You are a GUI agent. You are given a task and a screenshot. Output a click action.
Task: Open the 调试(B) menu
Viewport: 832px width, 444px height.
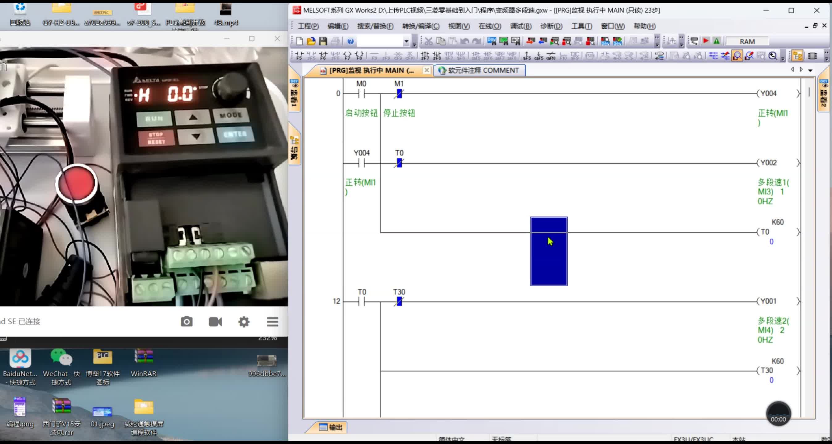[x=521, y=26]
